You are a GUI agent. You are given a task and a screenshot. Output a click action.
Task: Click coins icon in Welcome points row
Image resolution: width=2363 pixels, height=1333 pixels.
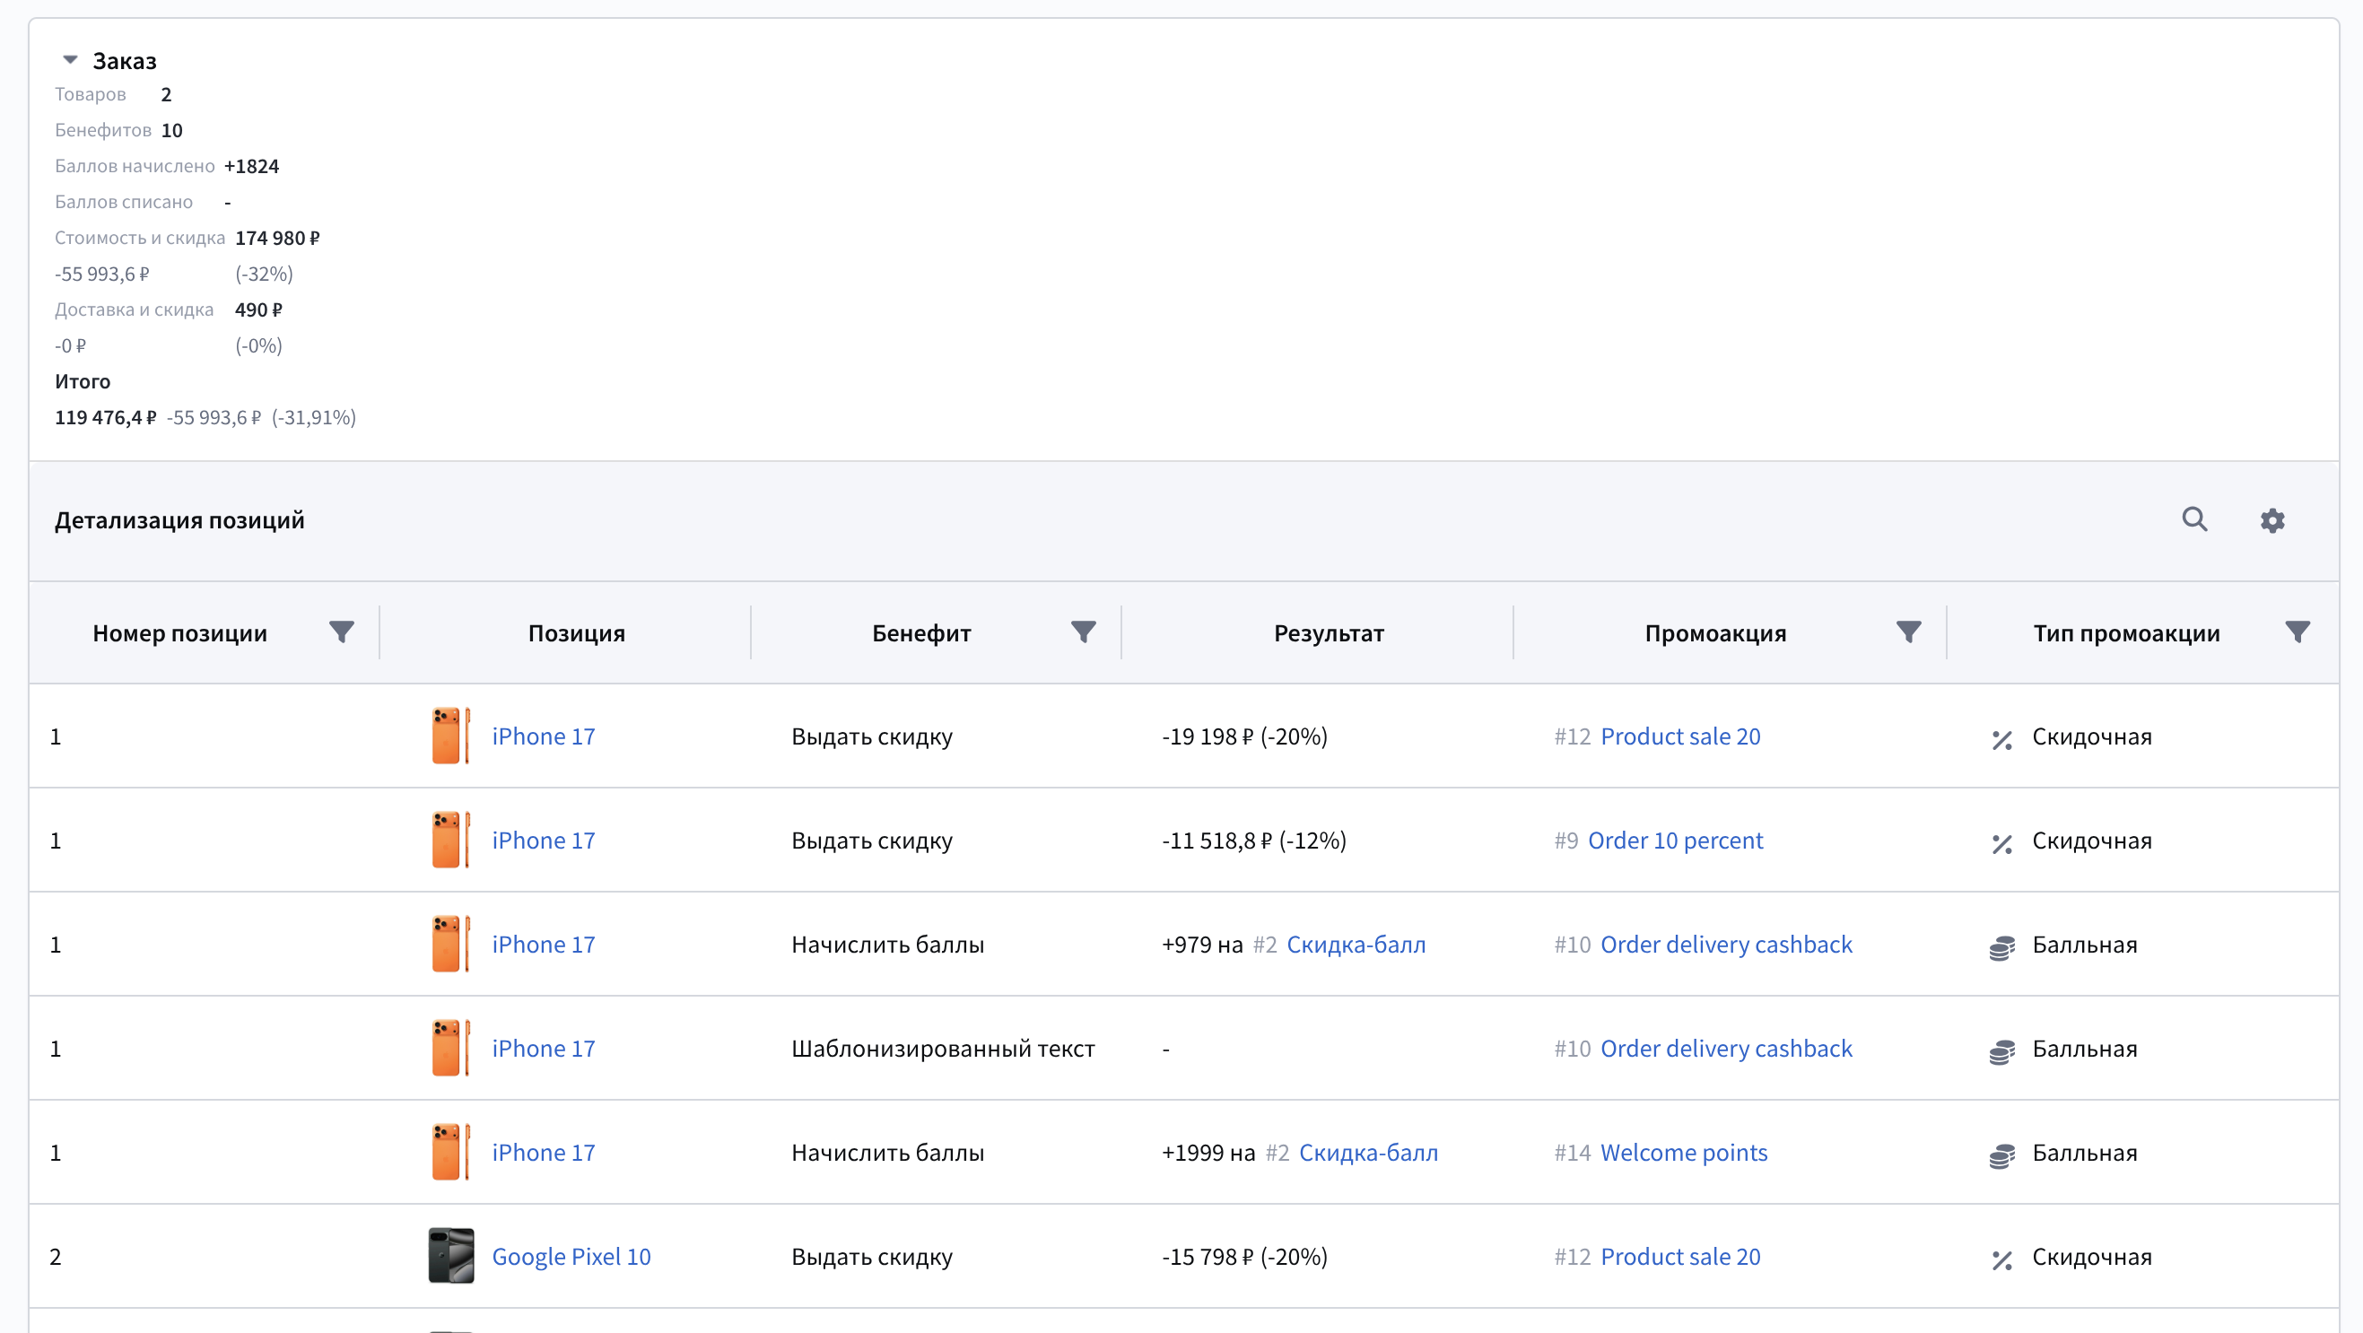click(2001, 1155)
